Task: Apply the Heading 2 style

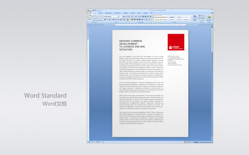Action: pyautogui.click(x=179, y=18)
